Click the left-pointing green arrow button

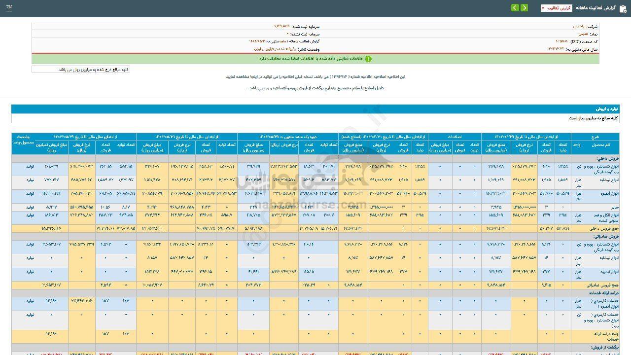click(x=515, y=8)
